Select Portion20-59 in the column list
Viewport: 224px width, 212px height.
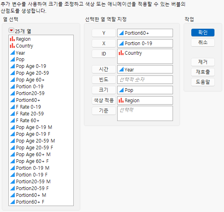point(41,93)
